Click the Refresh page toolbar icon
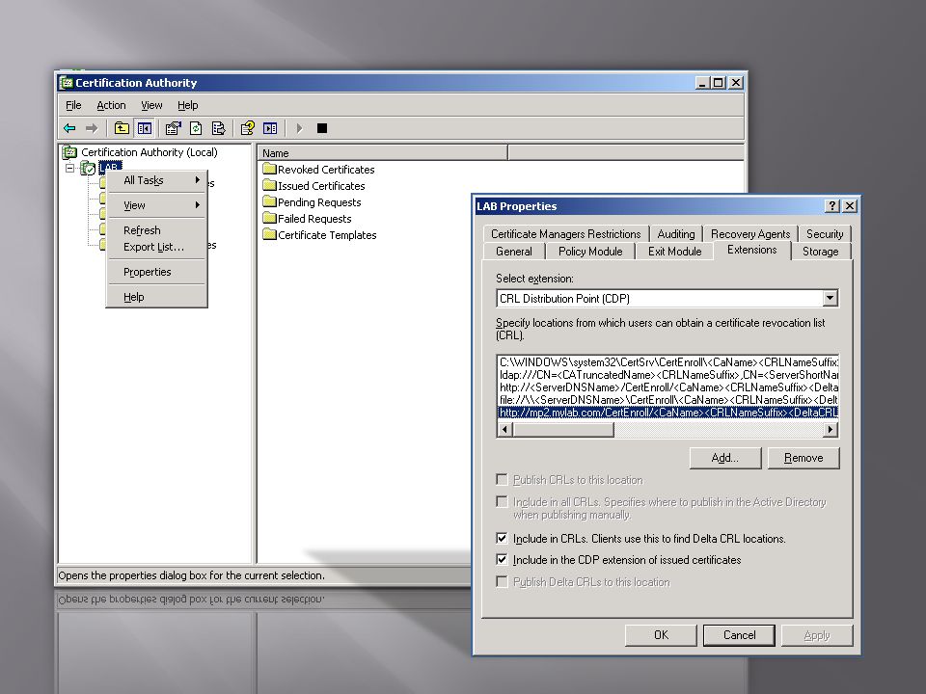The width and height of the screenshot is (926, 694). (x=196, y=128)
